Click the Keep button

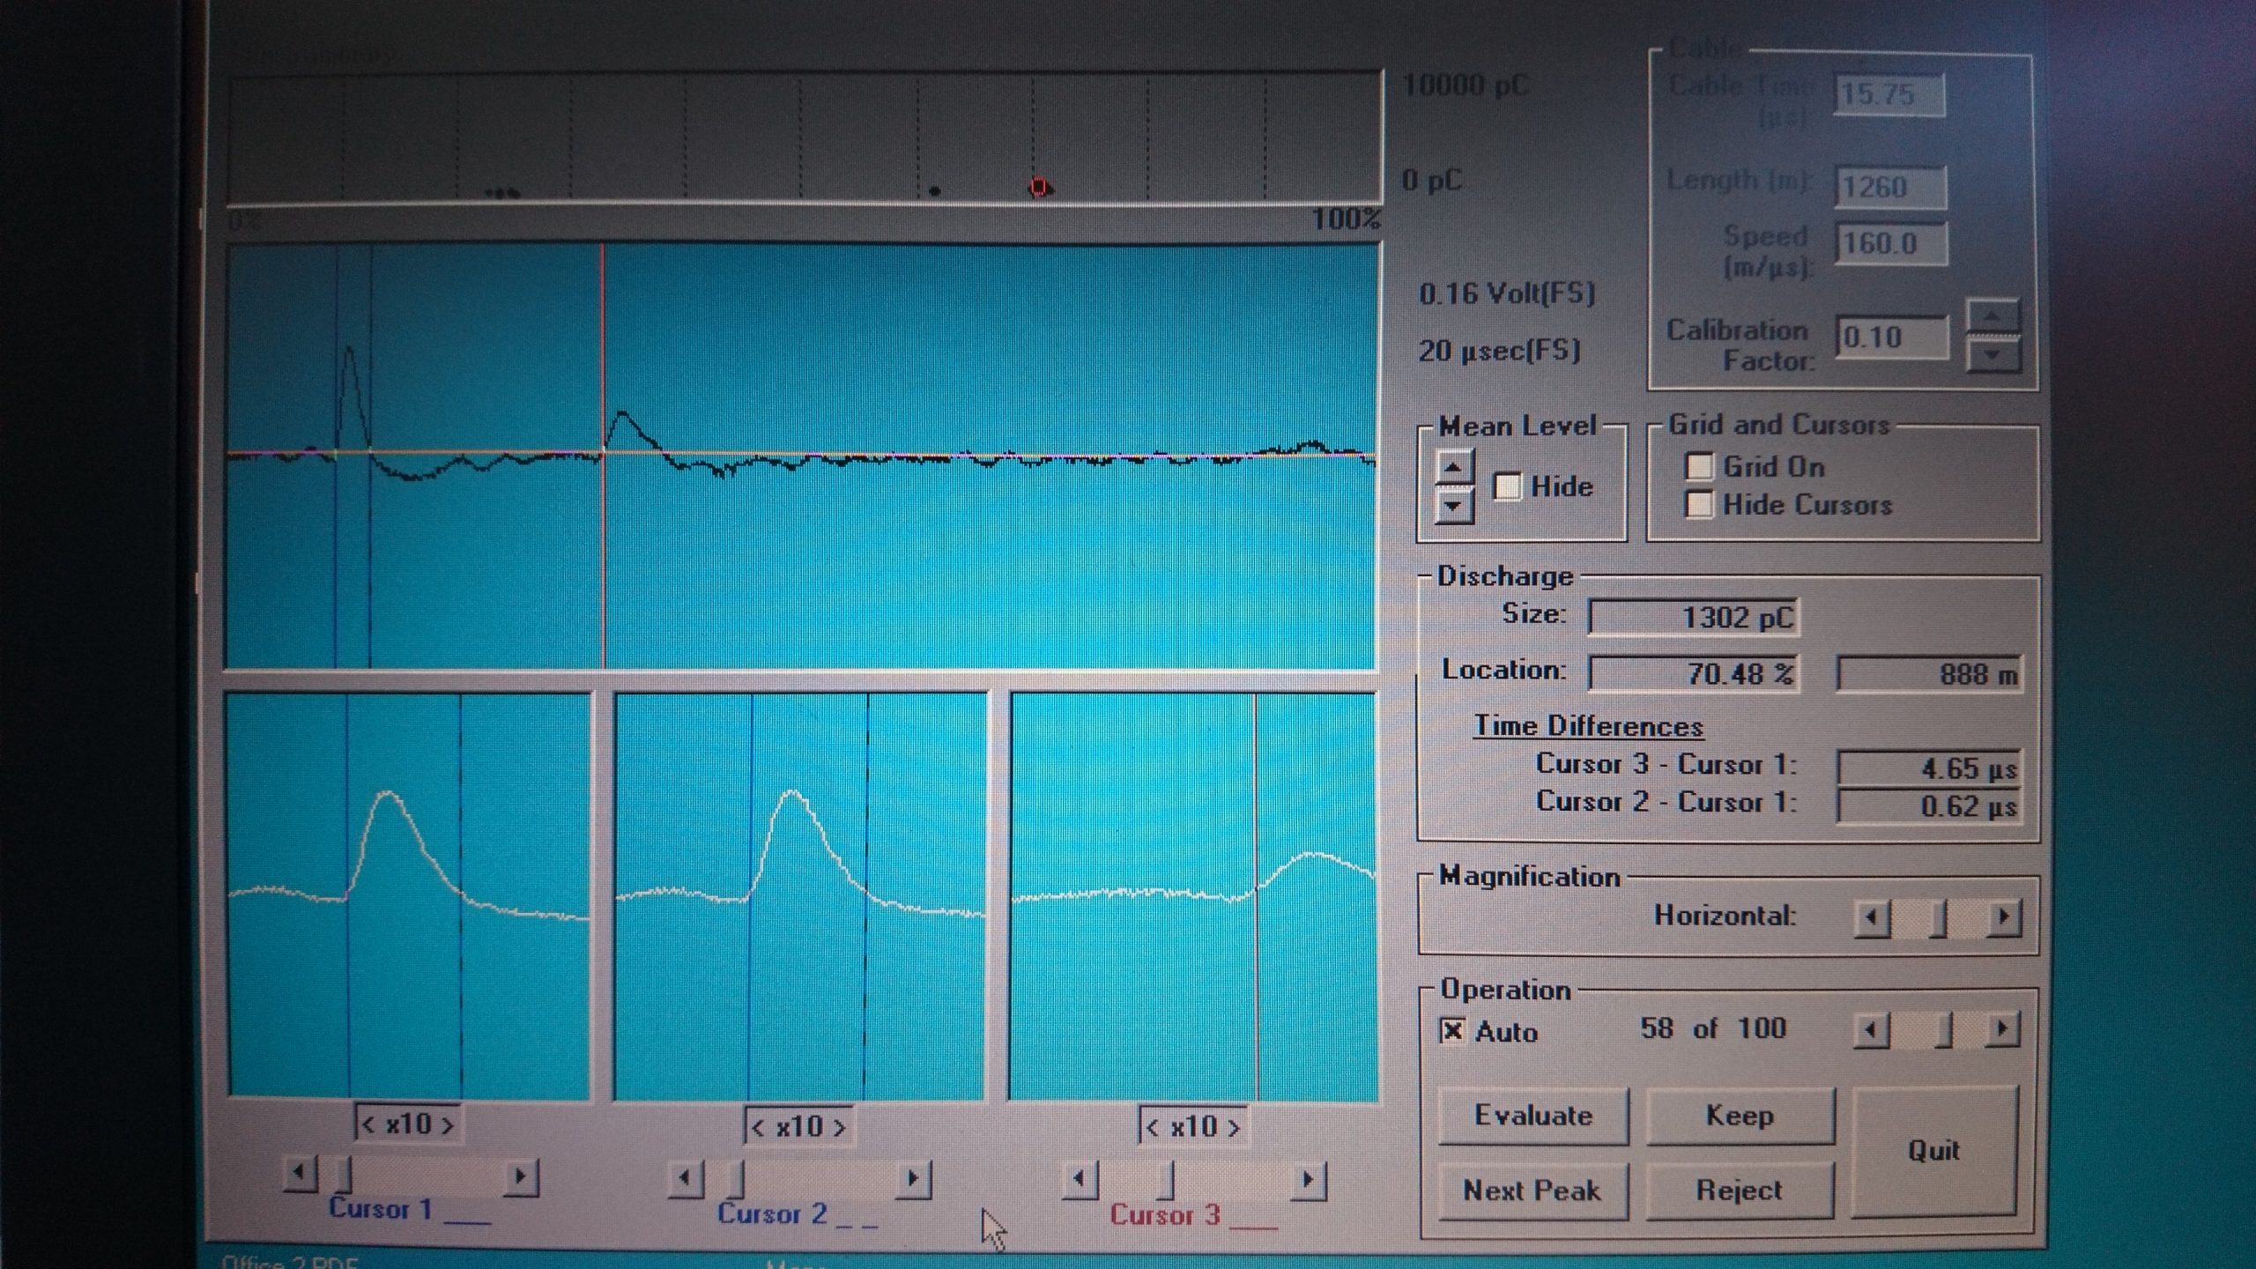point(1740,1116)
